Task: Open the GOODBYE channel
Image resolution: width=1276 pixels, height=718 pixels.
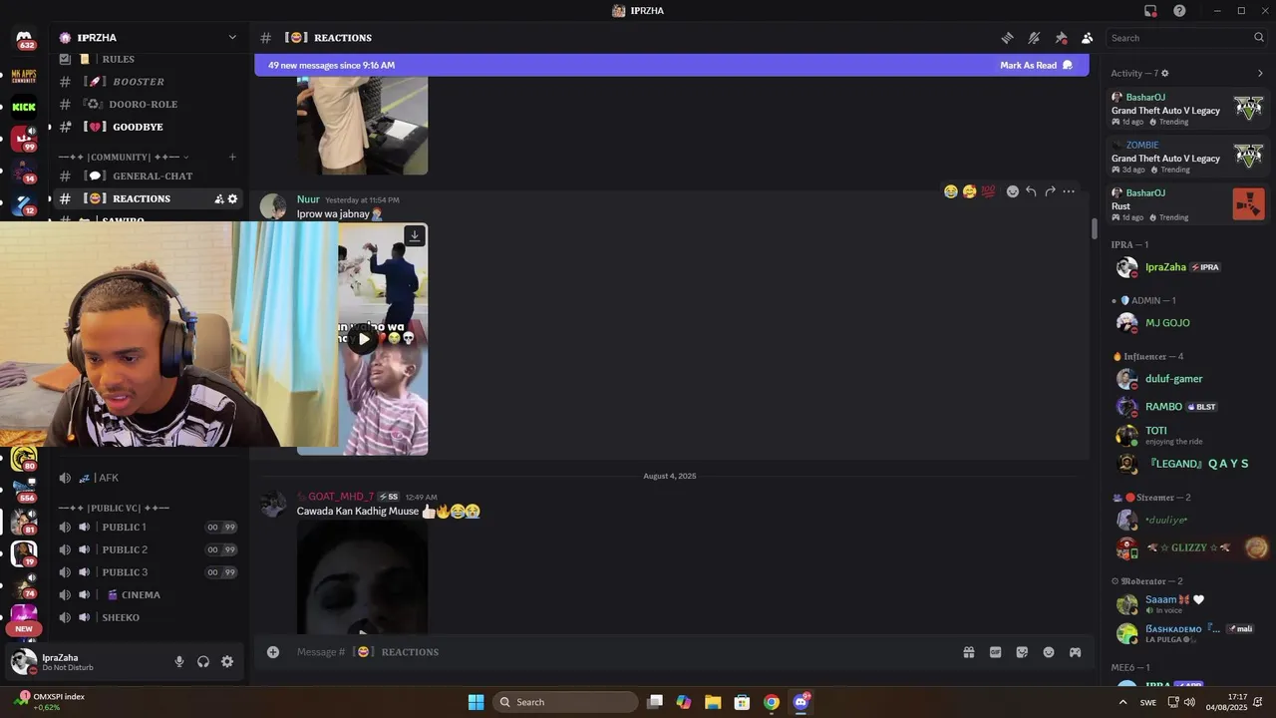Action: [150, 127]
